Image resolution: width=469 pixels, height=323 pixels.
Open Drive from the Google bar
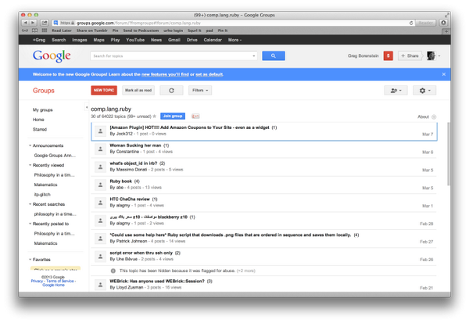tap(192, 40)
